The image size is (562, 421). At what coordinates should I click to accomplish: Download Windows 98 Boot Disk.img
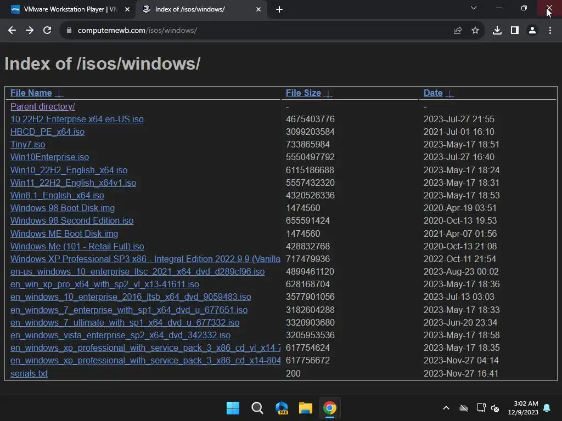click(x=63, y=208)
